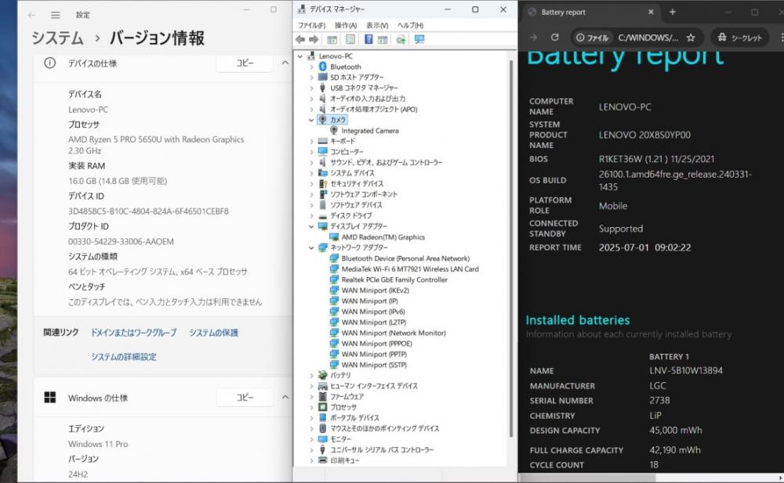This screenshot has height=483, width=784.
Task: Open the 表示(V) menu
Action: [x=377, y=25]
